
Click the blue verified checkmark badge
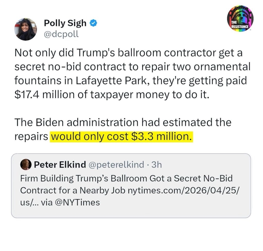93,23
